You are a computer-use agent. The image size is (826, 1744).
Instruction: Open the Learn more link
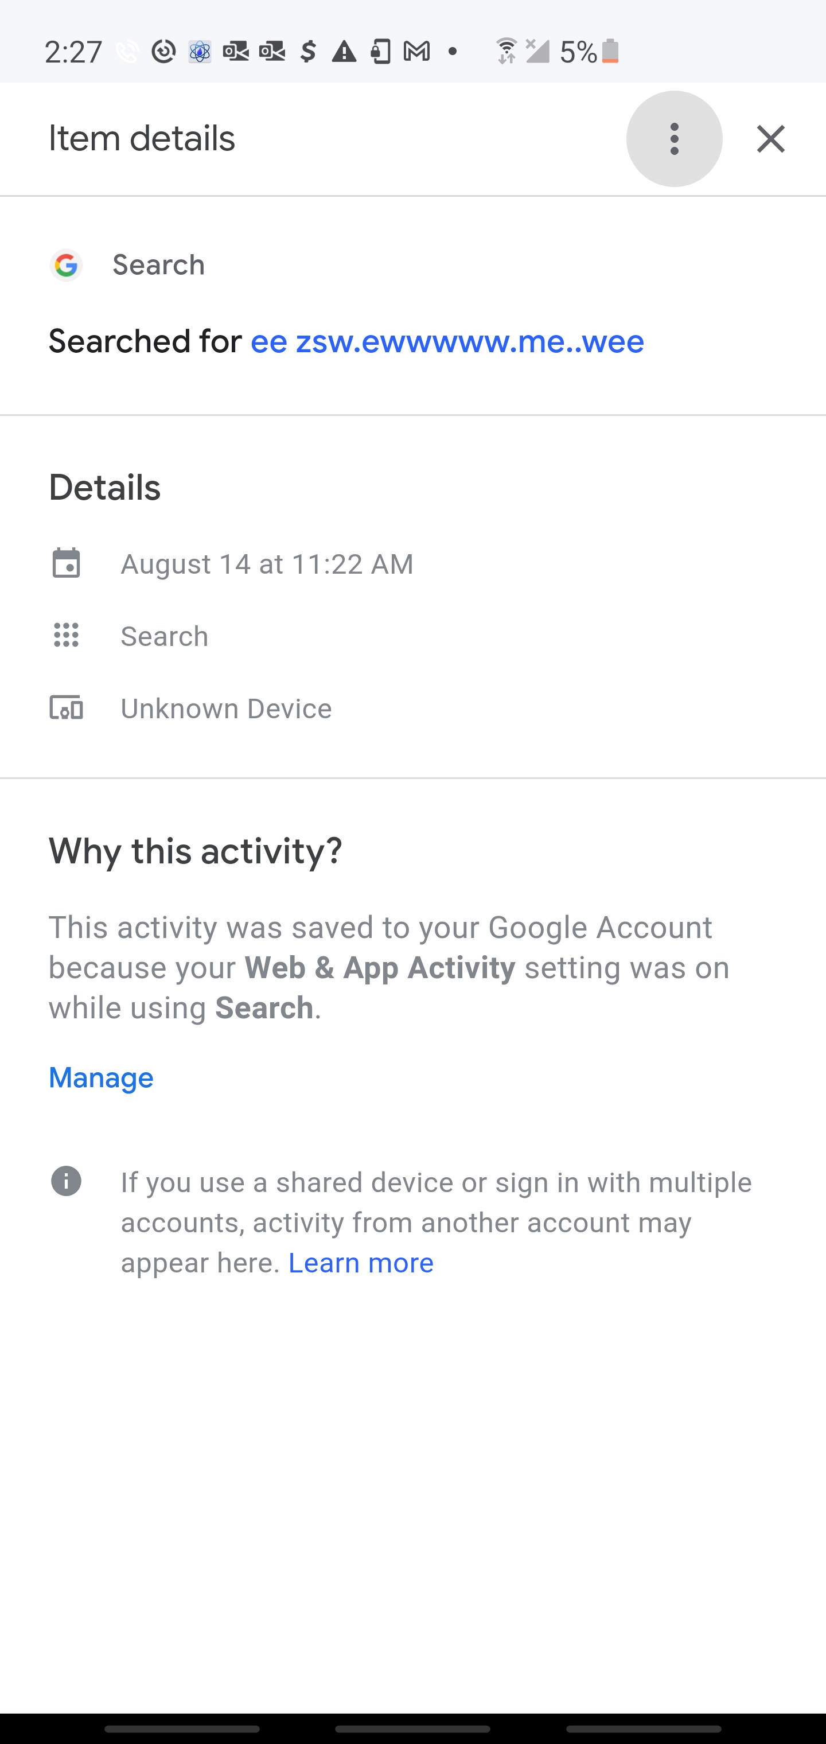(361, 1263)
